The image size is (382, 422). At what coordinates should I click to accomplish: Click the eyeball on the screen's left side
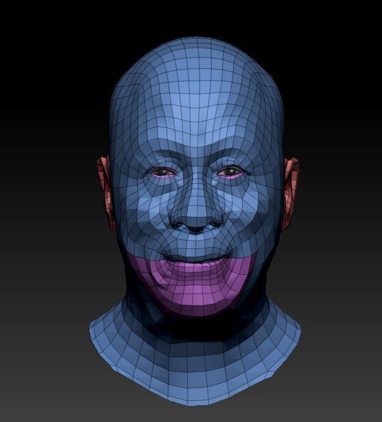(164, 172)
